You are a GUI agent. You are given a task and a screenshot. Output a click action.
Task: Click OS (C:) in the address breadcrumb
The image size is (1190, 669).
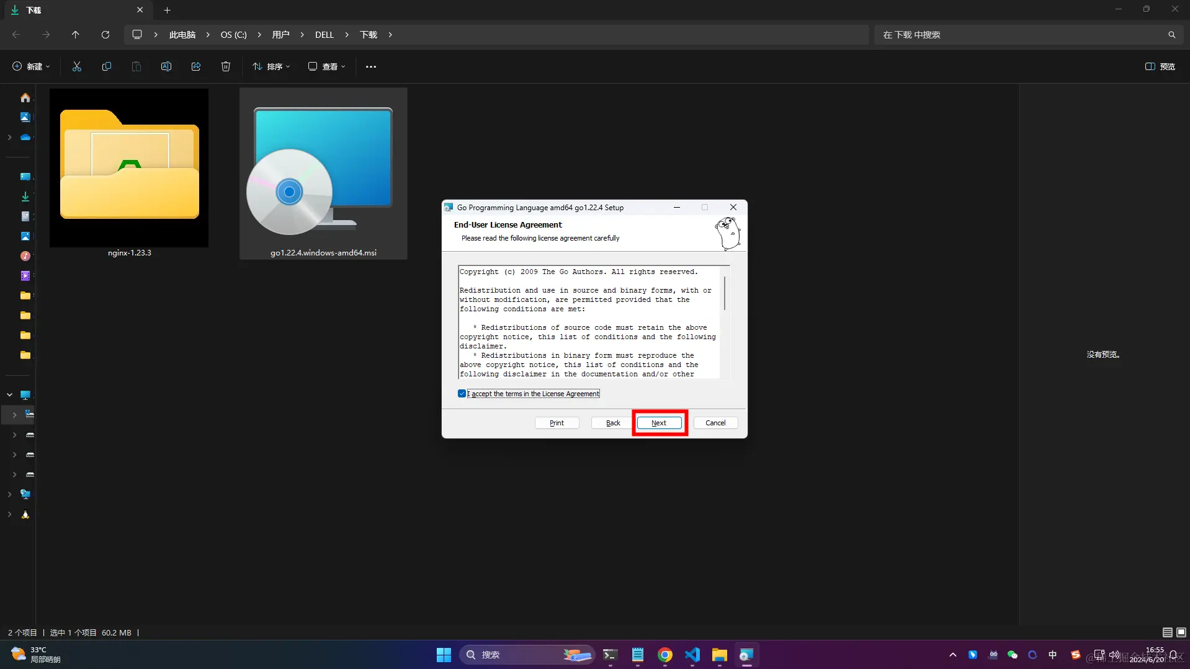234,35
